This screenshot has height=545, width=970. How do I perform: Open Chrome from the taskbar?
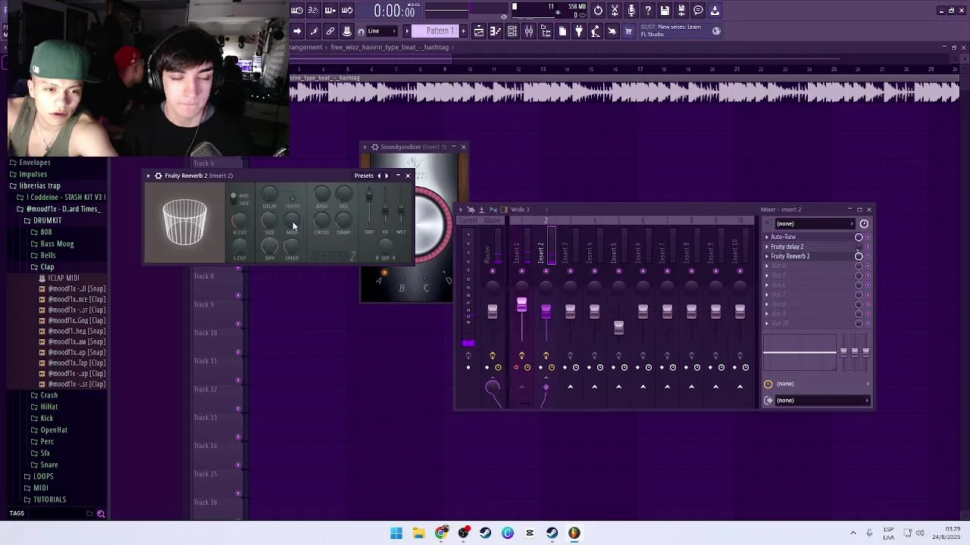pyautogui.click(x=441, y=533)
